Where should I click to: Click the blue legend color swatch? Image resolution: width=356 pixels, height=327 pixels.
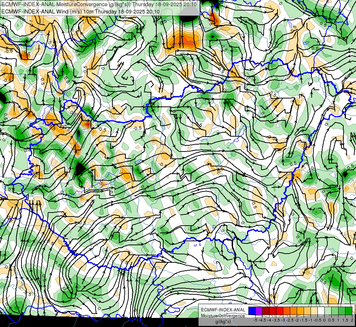[x=252, y=311]
